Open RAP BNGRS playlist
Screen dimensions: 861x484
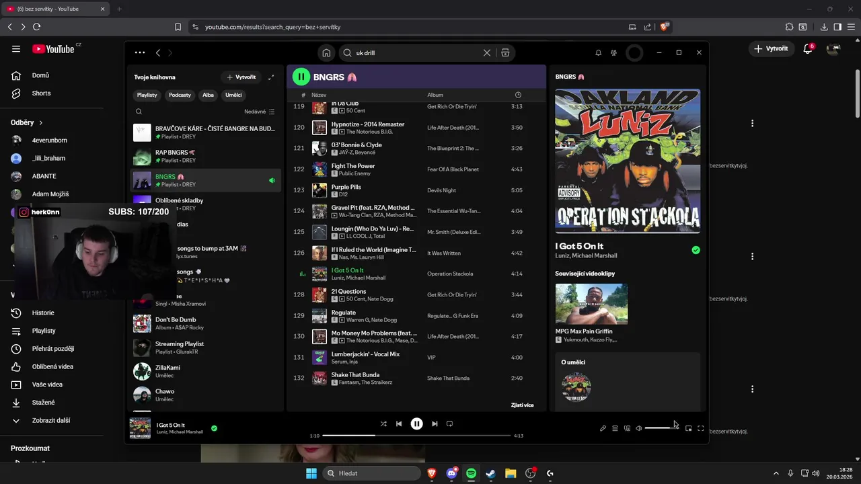click(x=204, y=156)
